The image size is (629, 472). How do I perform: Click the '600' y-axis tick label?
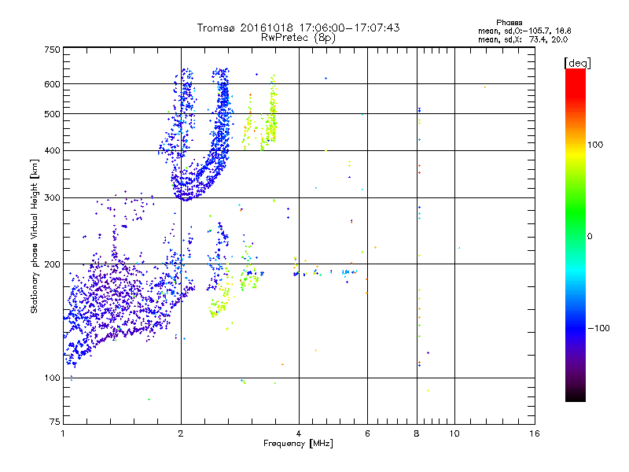coord(52,84)
